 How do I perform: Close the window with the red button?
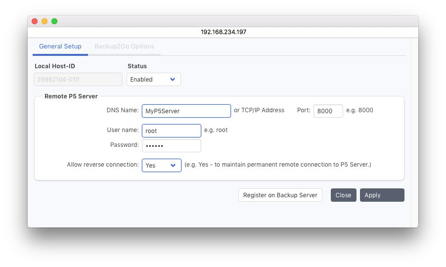coord(35,21)
